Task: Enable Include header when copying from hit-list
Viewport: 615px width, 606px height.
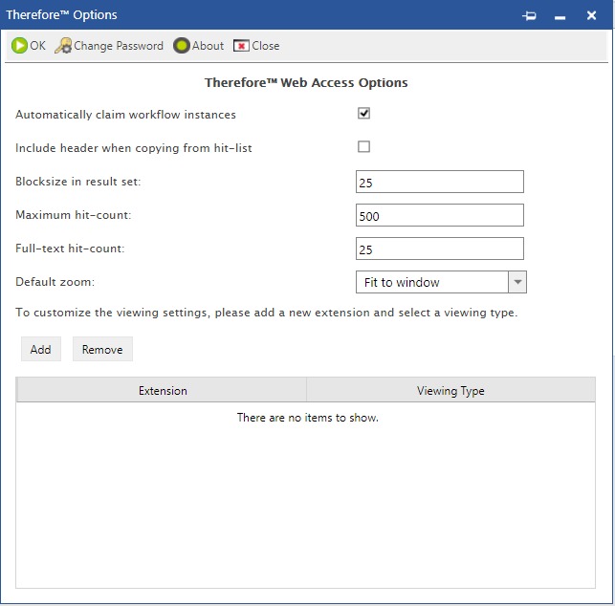Action: [363, 146]
